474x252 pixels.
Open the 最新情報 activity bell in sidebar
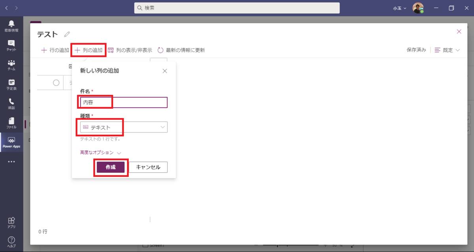(x=11, y=26)
